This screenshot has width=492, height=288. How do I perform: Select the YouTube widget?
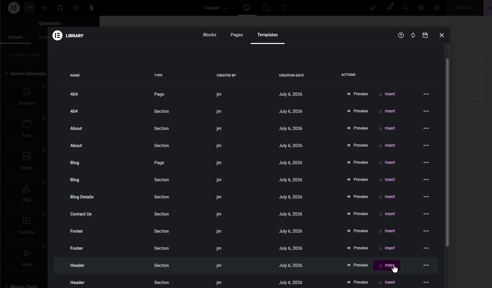[26, 225]
